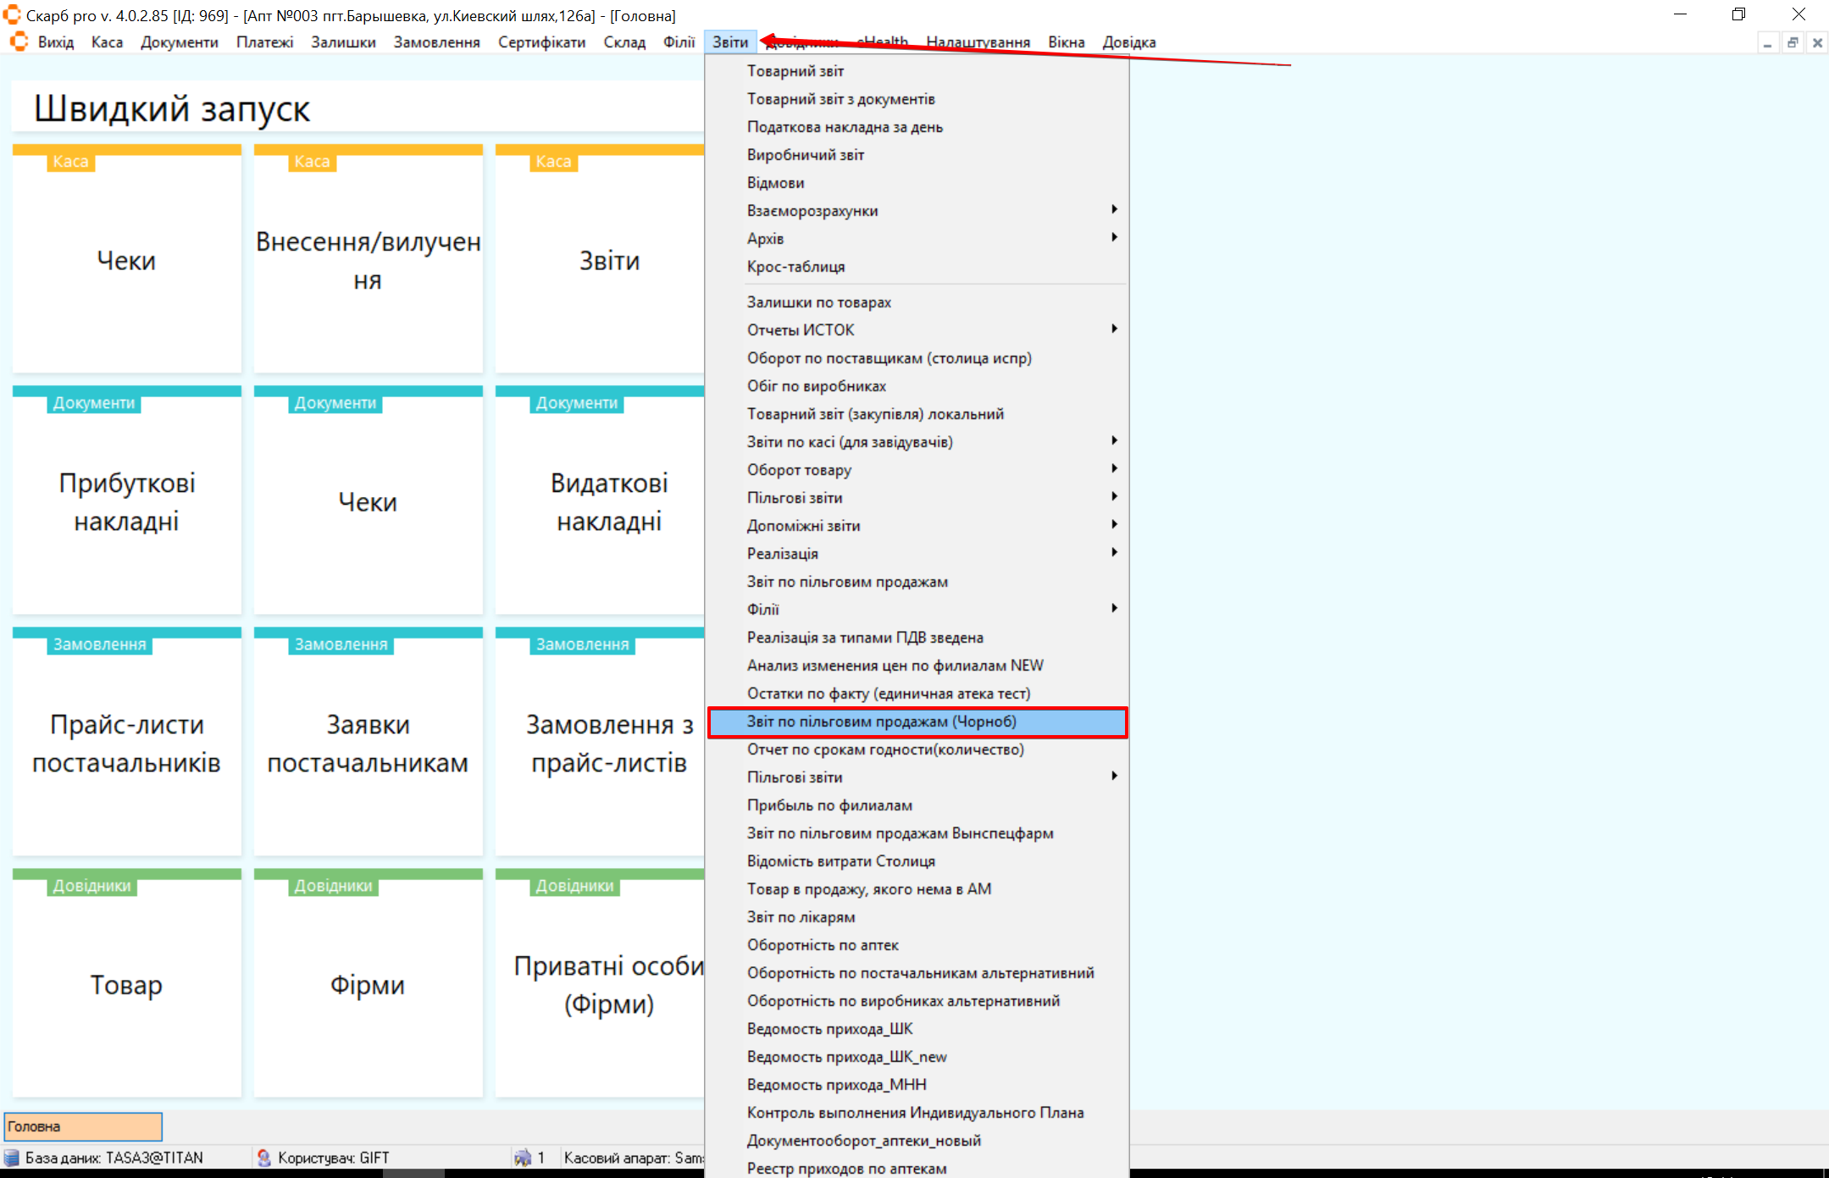Select Обіг по виробниках entry

pyautogui.click(x=917, y=386)
